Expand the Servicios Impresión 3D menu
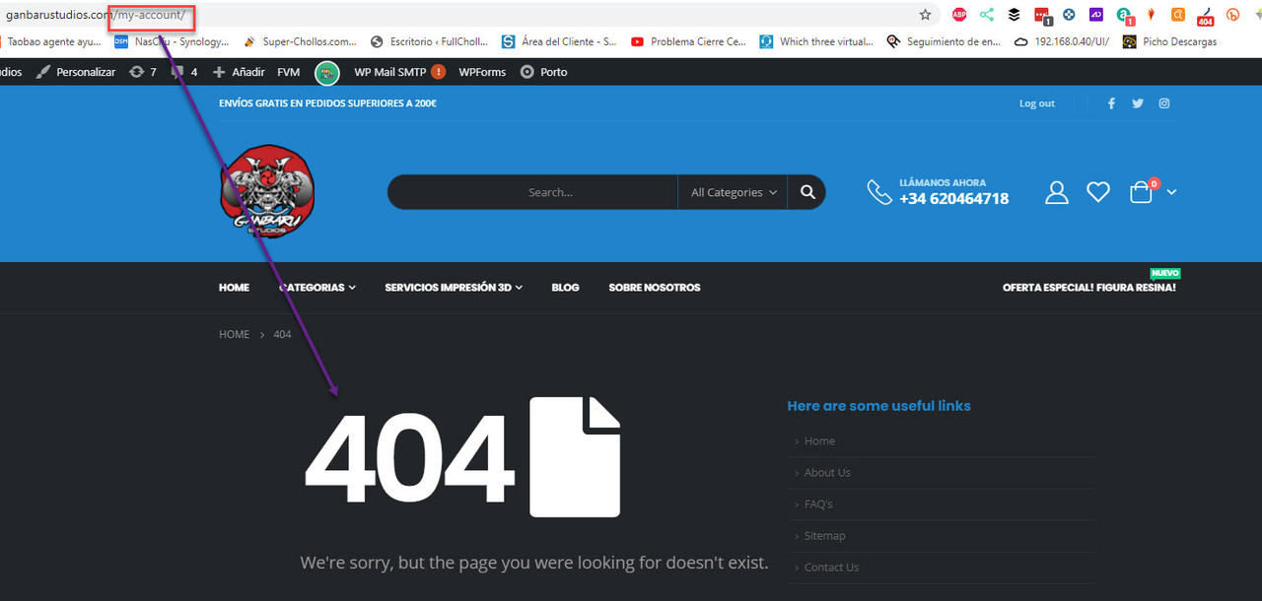 pyautogui.click(x=454, y=288)
